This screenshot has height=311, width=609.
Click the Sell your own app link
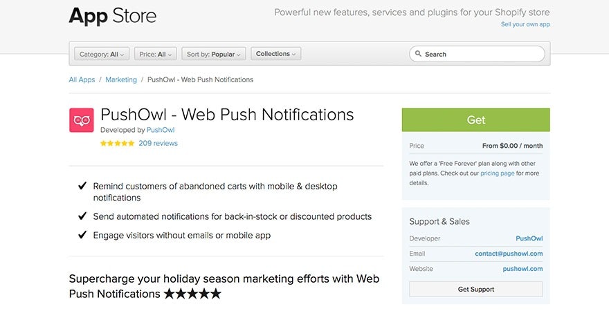[x=525, y=24]
